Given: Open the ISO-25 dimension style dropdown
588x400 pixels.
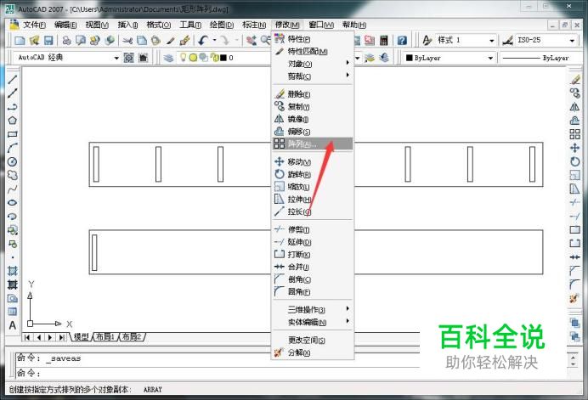Looking at the screenshot, I should pos(572,41).
